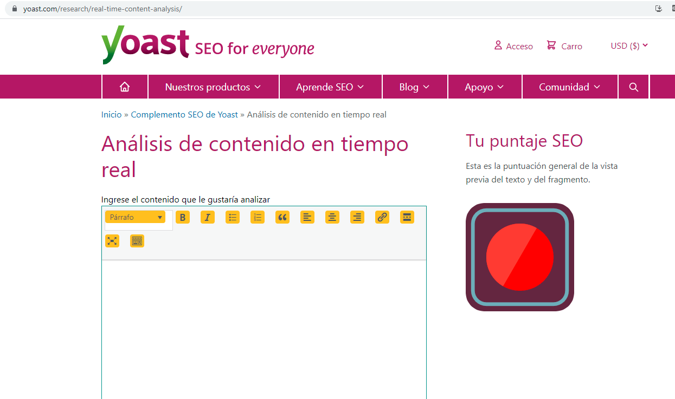Open the USD ($) currency selector
Screen dimensions: 675x399
(629, 45)
